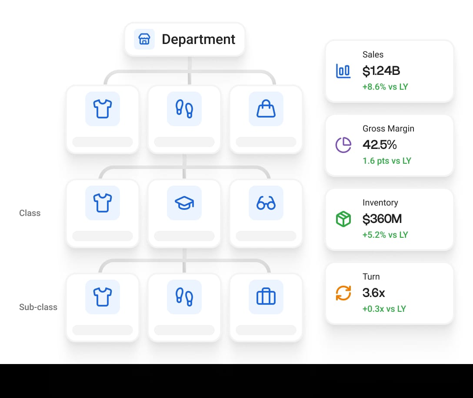
Task: Click the green box icon on Inventory
Action: [343, 219]
